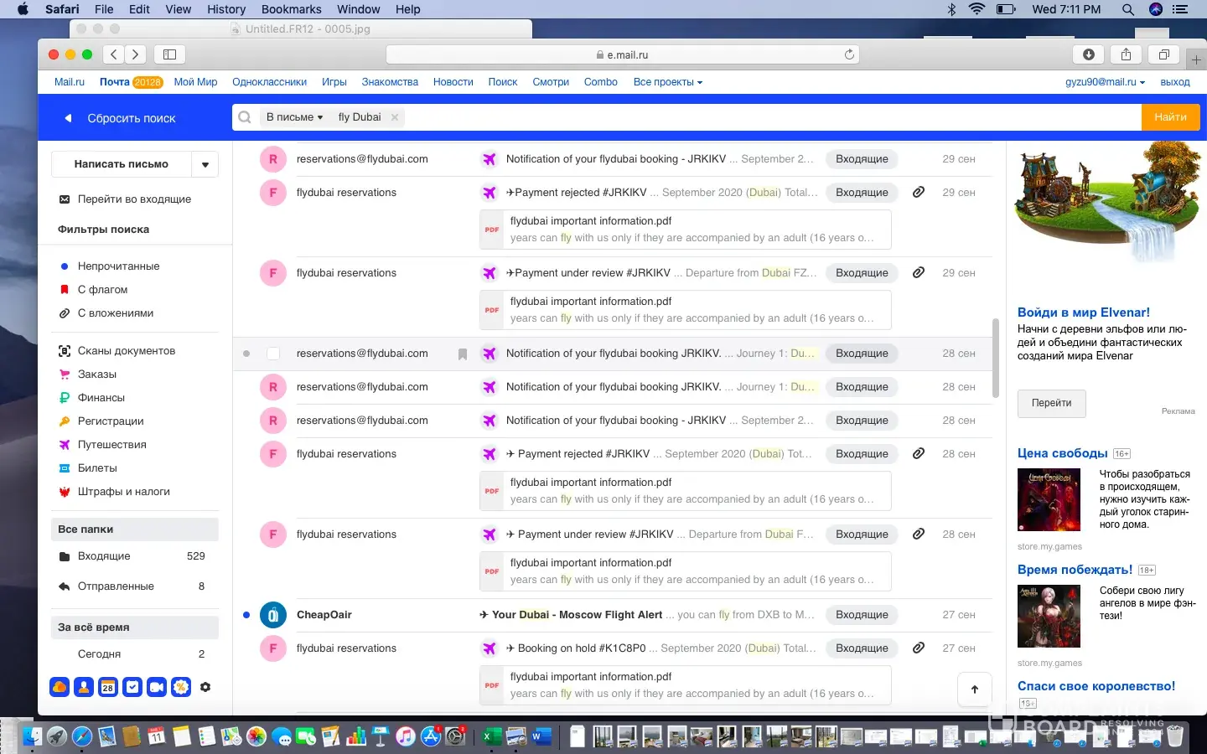Click the Safari page reload icon
Screen dimensions: 1207x754
(849, 54)
